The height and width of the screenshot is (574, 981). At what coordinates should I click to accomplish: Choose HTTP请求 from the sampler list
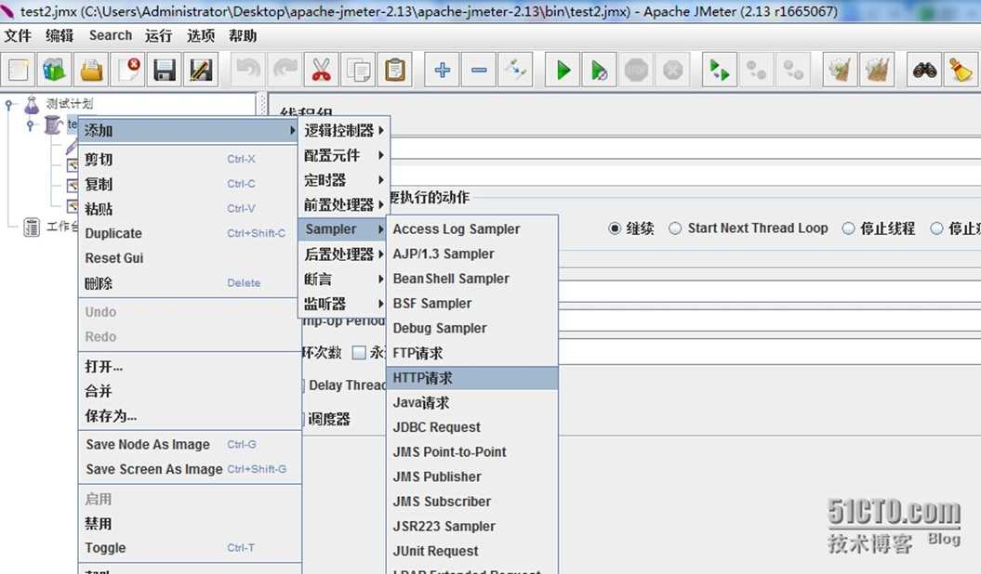point(472,378)
